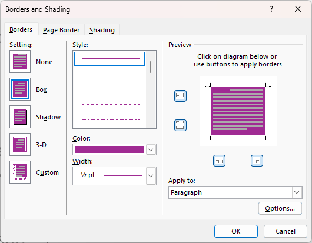The height and width of the screenshot is (243, 312).
Task: Click the Style list scrollbar thumb
Action: [x=151, y=67]
